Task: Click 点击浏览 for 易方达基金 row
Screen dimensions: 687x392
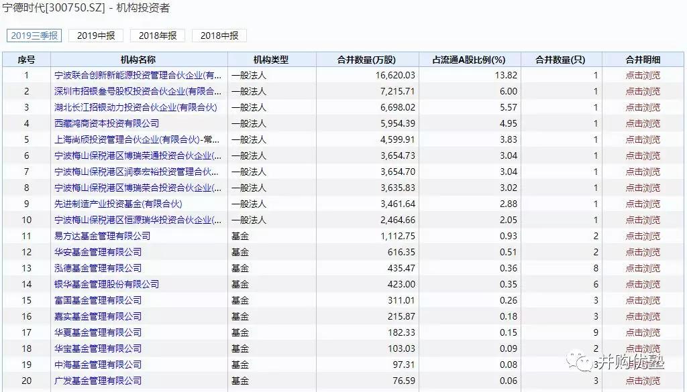Action: [642, 236]
